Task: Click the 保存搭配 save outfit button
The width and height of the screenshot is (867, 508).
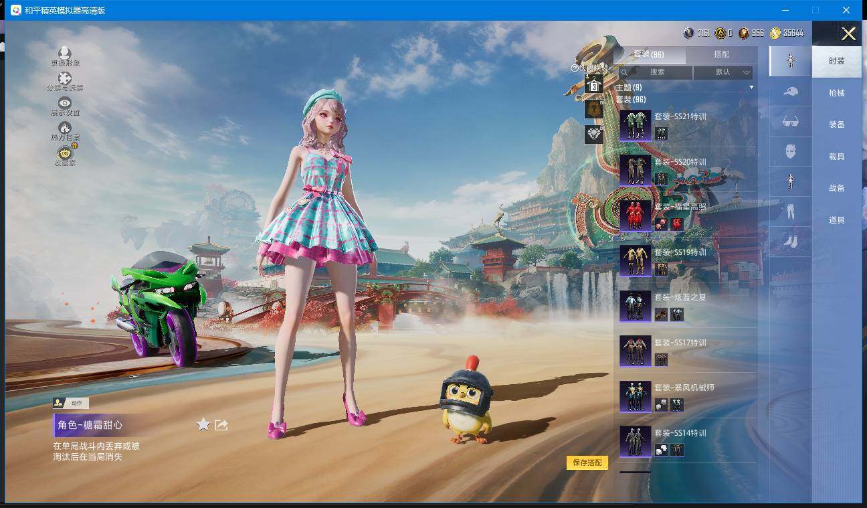Action: point(587,462)
